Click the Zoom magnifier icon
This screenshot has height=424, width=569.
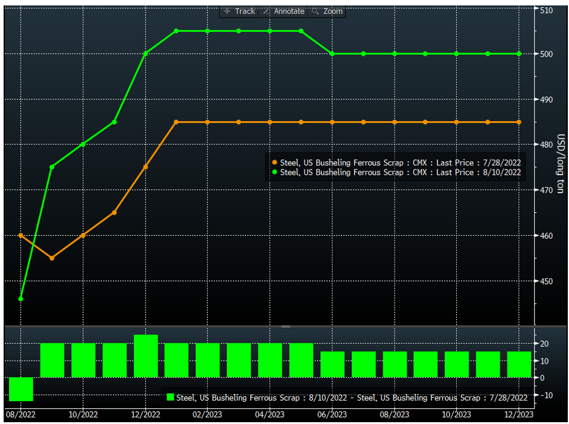click(315, 11)
